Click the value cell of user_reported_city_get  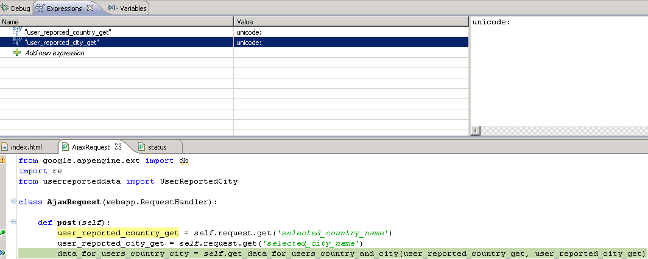(x=351, y=42)
